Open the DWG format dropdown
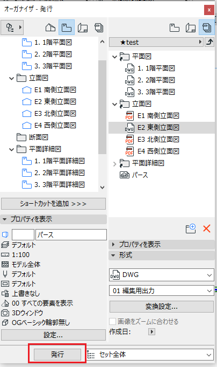Viewport: 217px width, 367px height. 162,275
